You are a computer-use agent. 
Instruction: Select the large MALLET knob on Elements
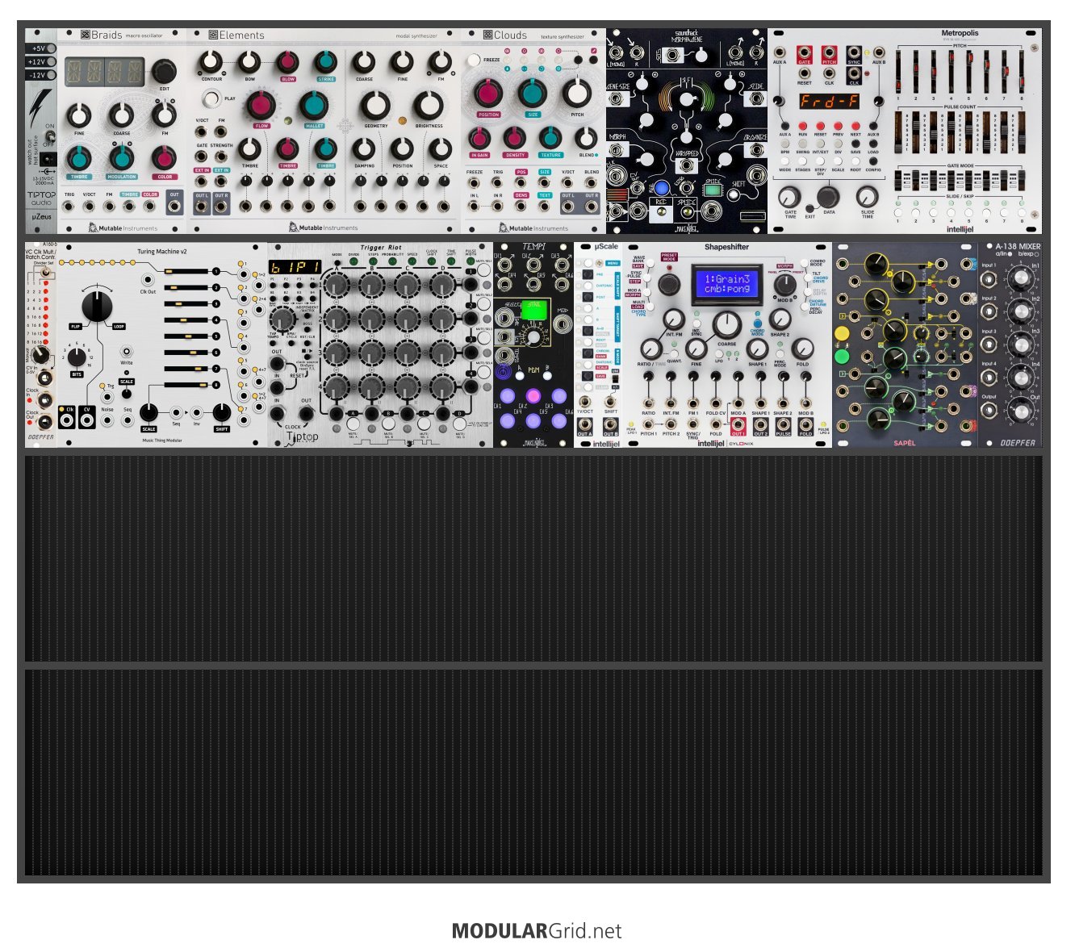click(314, 106)
